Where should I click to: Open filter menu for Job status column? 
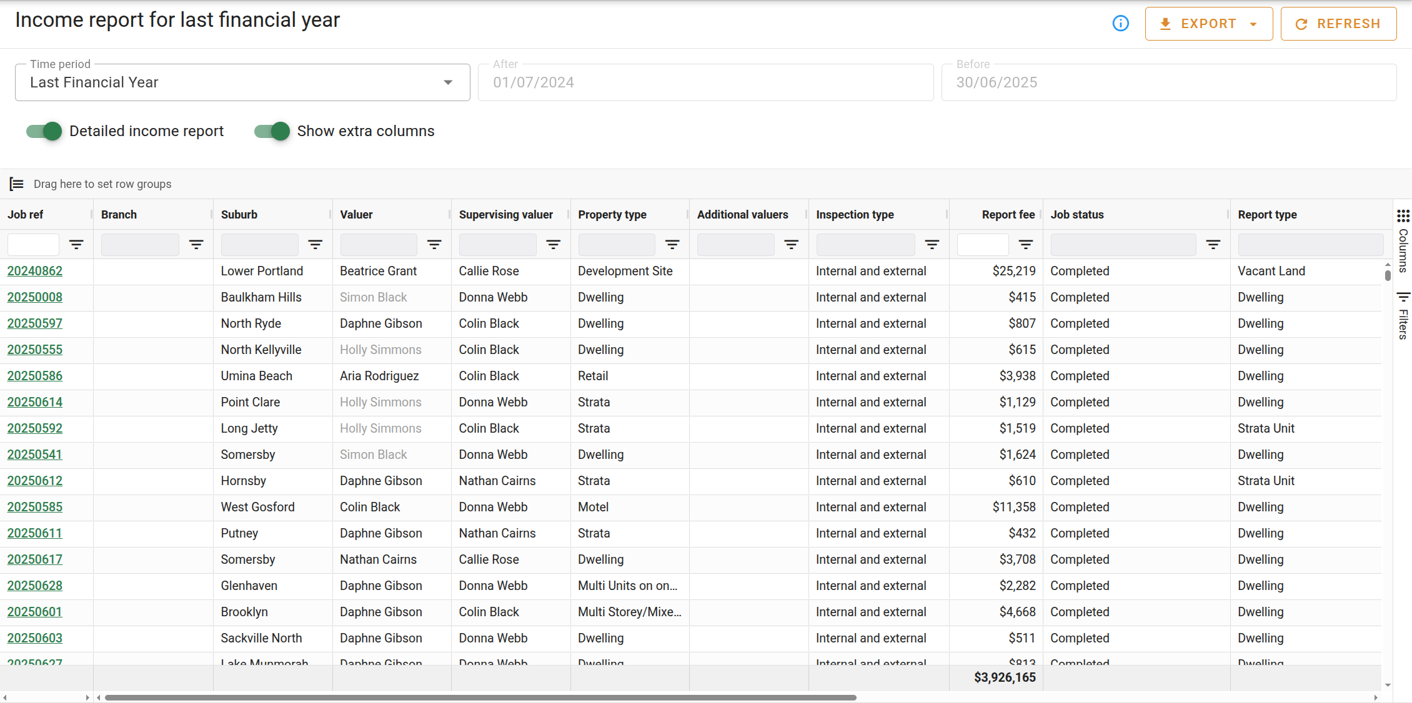[1213, 245]
